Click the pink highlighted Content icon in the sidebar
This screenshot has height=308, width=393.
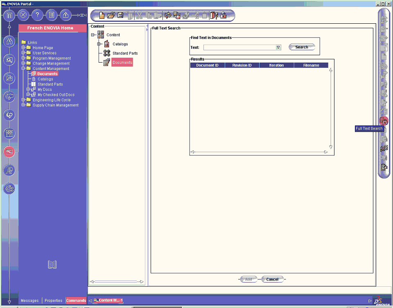click(x=9, y=152)
